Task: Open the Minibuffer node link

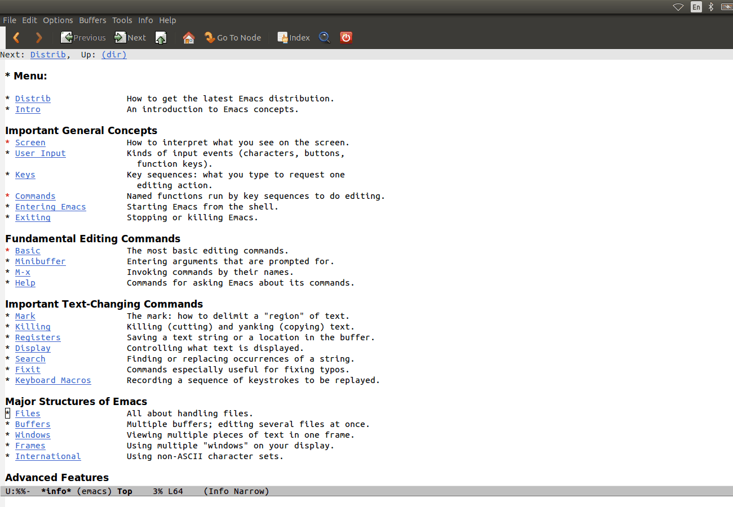Action: click(41, 261)
